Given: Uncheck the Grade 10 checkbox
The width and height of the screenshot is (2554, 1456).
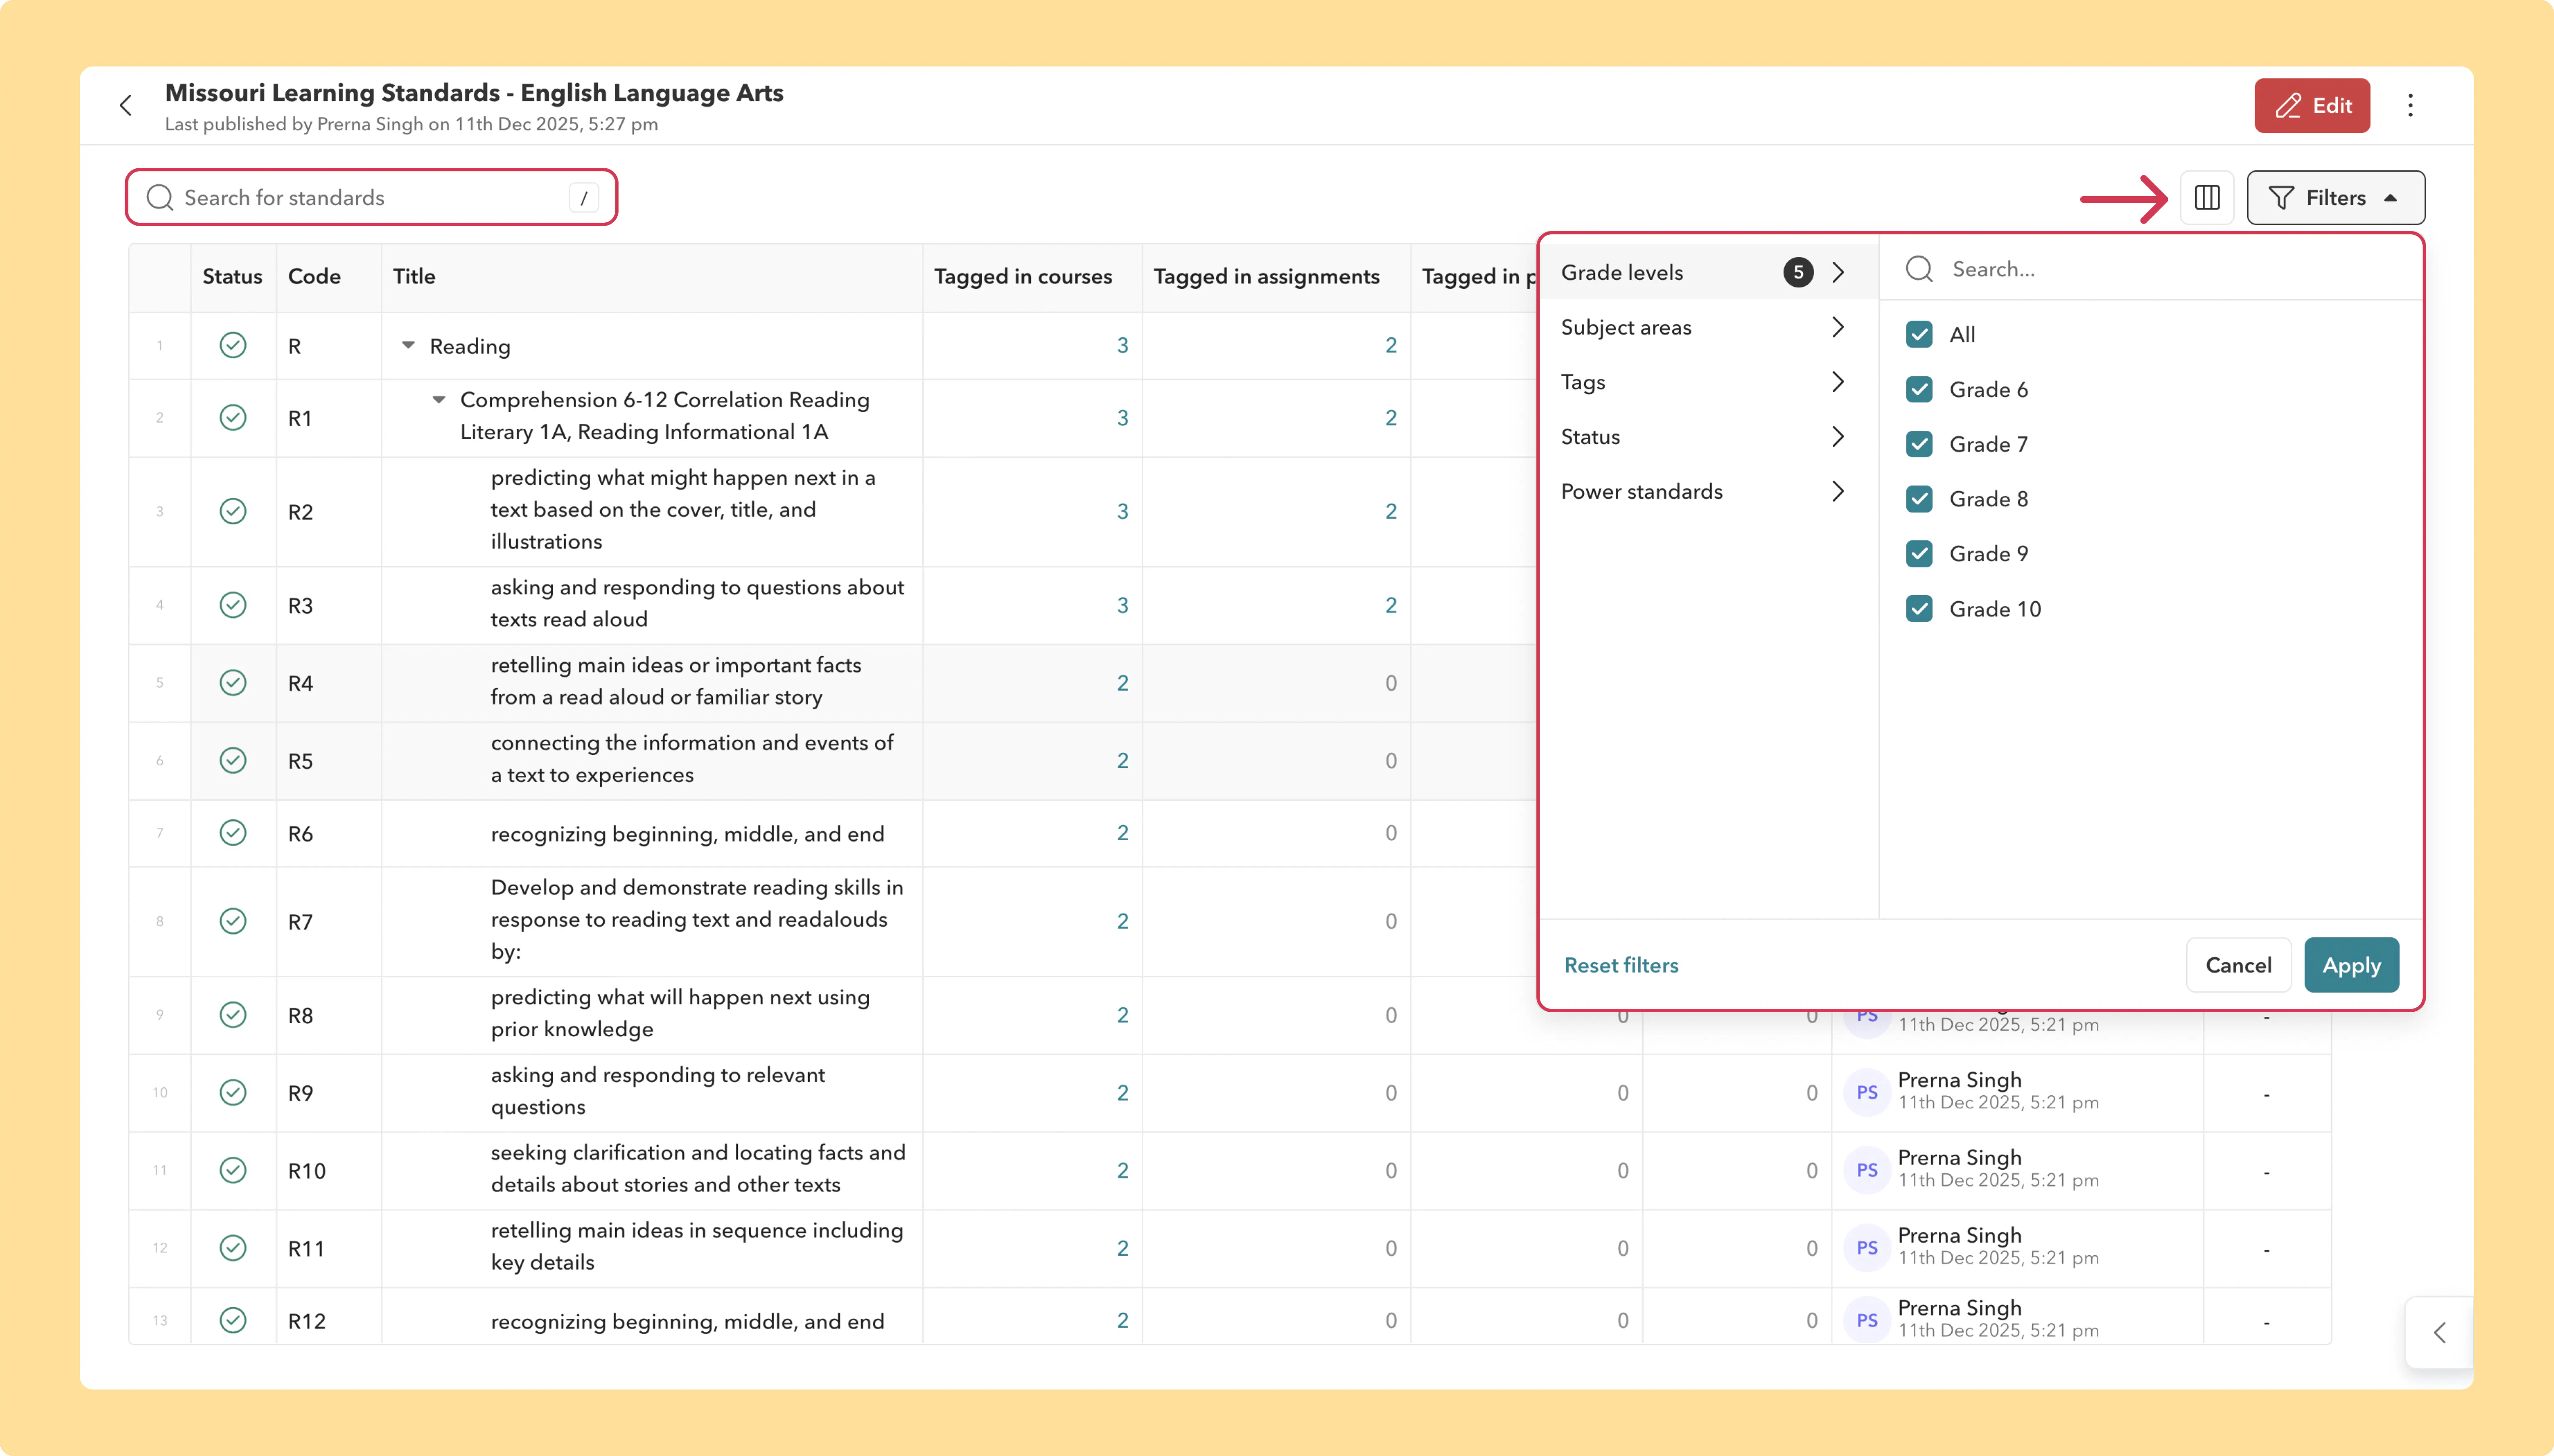Looking at the screenshot, I should 1919,609.
